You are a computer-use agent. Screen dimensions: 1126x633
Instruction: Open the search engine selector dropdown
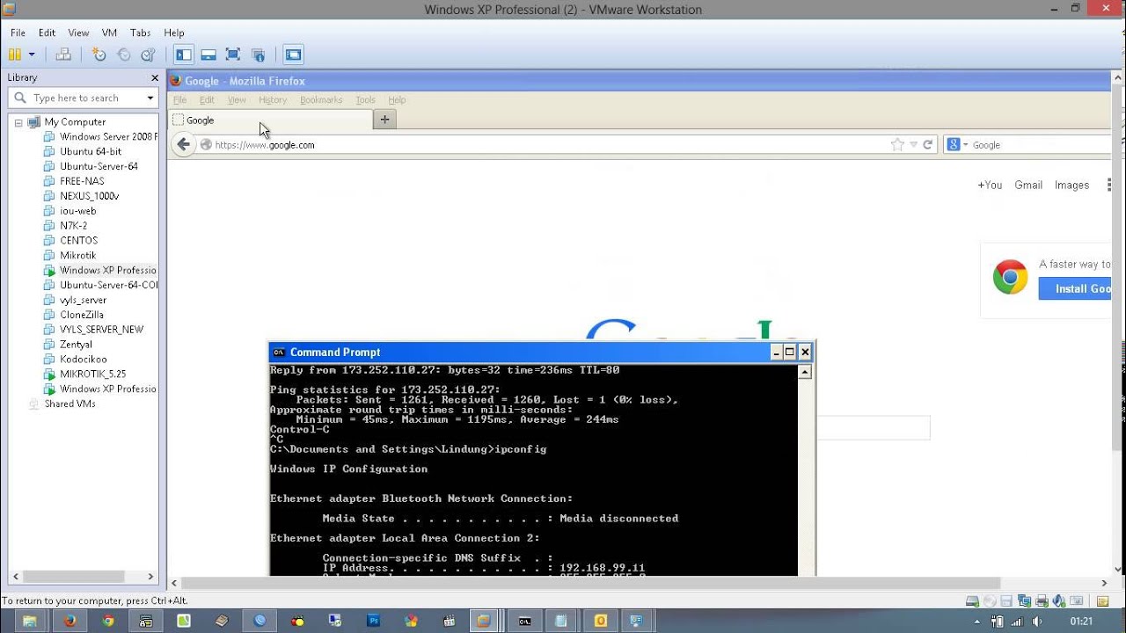click(x=957, y=145)
